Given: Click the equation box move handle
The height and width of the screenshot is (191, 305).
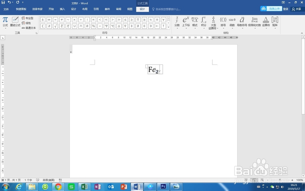Looking at the screenshot, I should 147,66.
